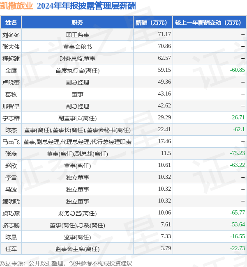This screenshot has width=247, height=267.
Task: Select the name 张蕤
Action: [11, 154]
